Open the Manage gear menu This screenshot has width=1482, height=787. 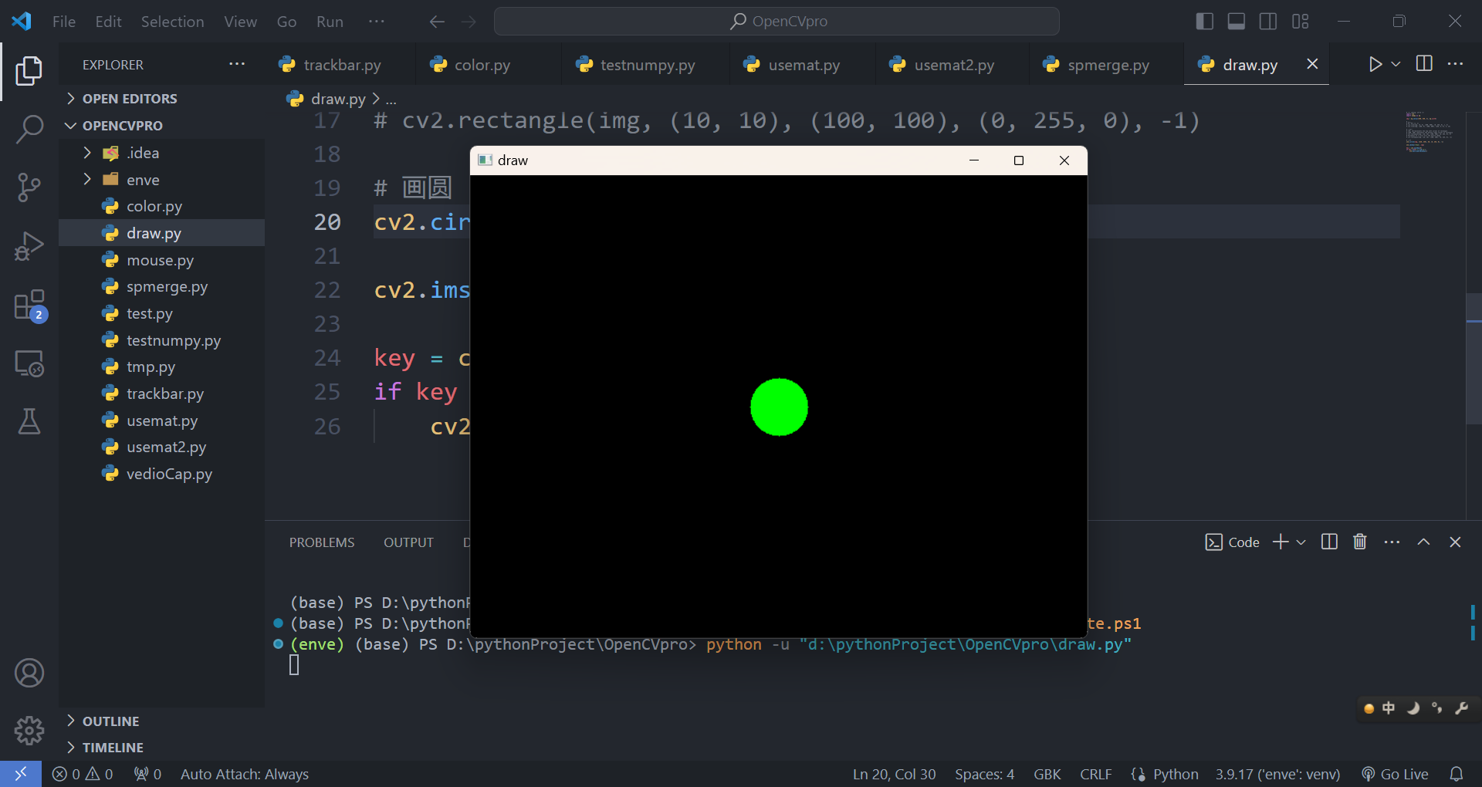tap(29, 730)
